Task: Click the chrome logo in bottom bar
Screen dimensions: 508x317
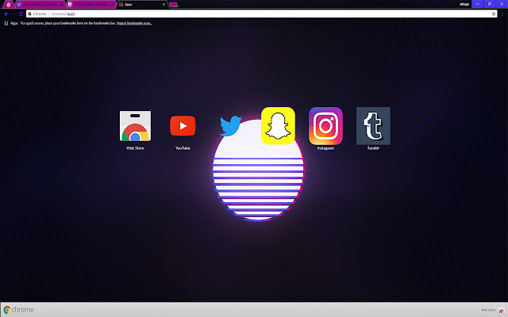Action: click(18, 310)
